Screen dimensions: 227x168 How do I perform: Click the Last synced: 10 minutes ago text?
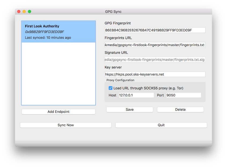click(x=48, y=38)
